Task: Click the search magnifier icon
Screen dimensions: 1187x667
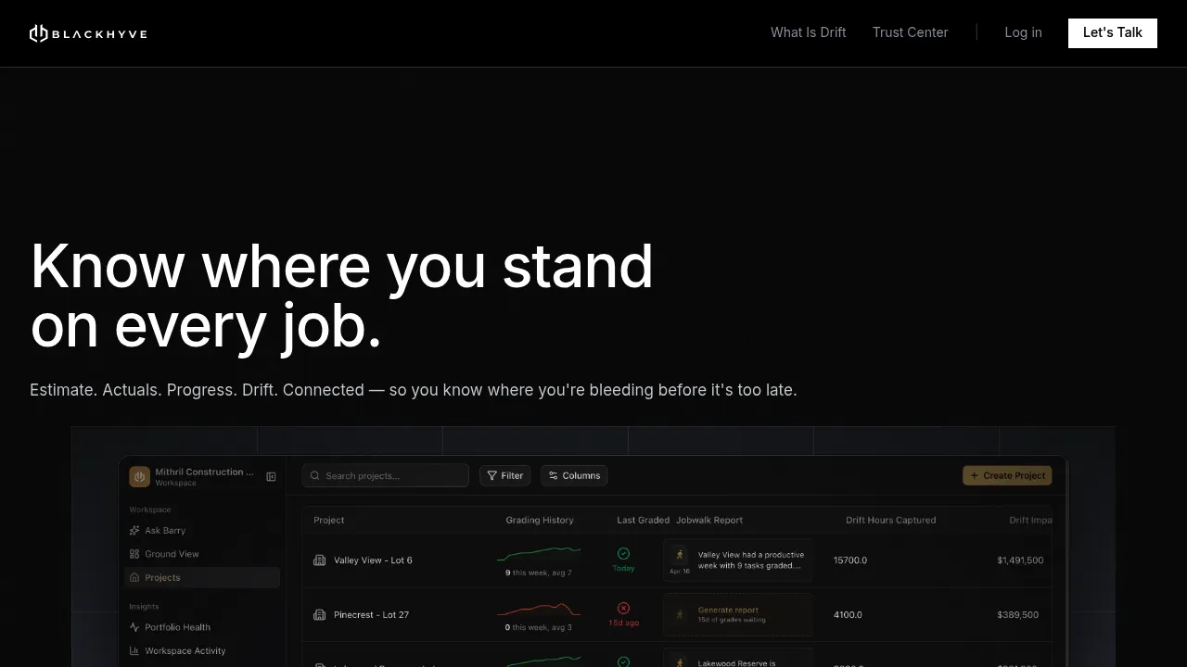Action: (316, 475)
